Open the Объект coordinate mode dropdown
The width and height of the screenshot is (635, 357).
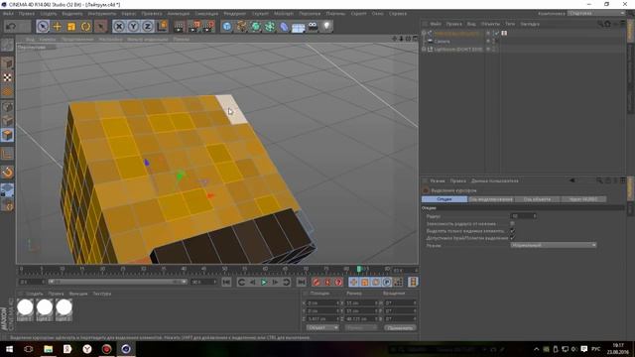click(322, 327)
